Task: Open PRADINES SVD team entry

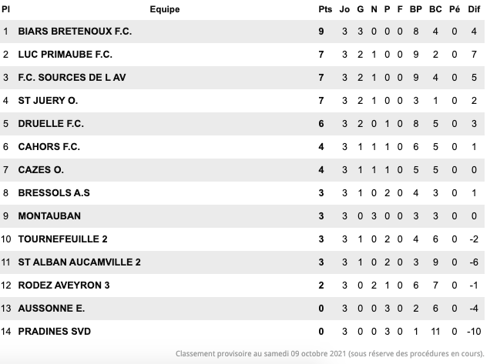Action: coord(54,332)
